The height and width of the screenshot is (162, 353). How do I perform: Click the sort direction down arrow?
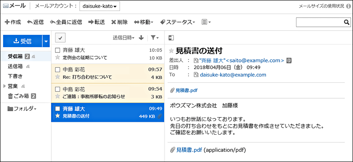pos(141,38)
